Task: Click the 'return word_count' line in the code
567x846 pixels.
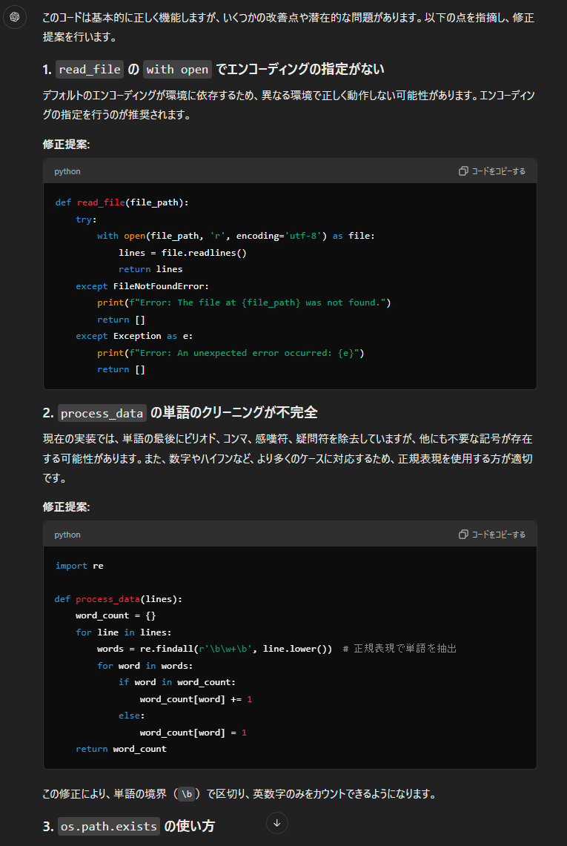Action: pos(121,749)
